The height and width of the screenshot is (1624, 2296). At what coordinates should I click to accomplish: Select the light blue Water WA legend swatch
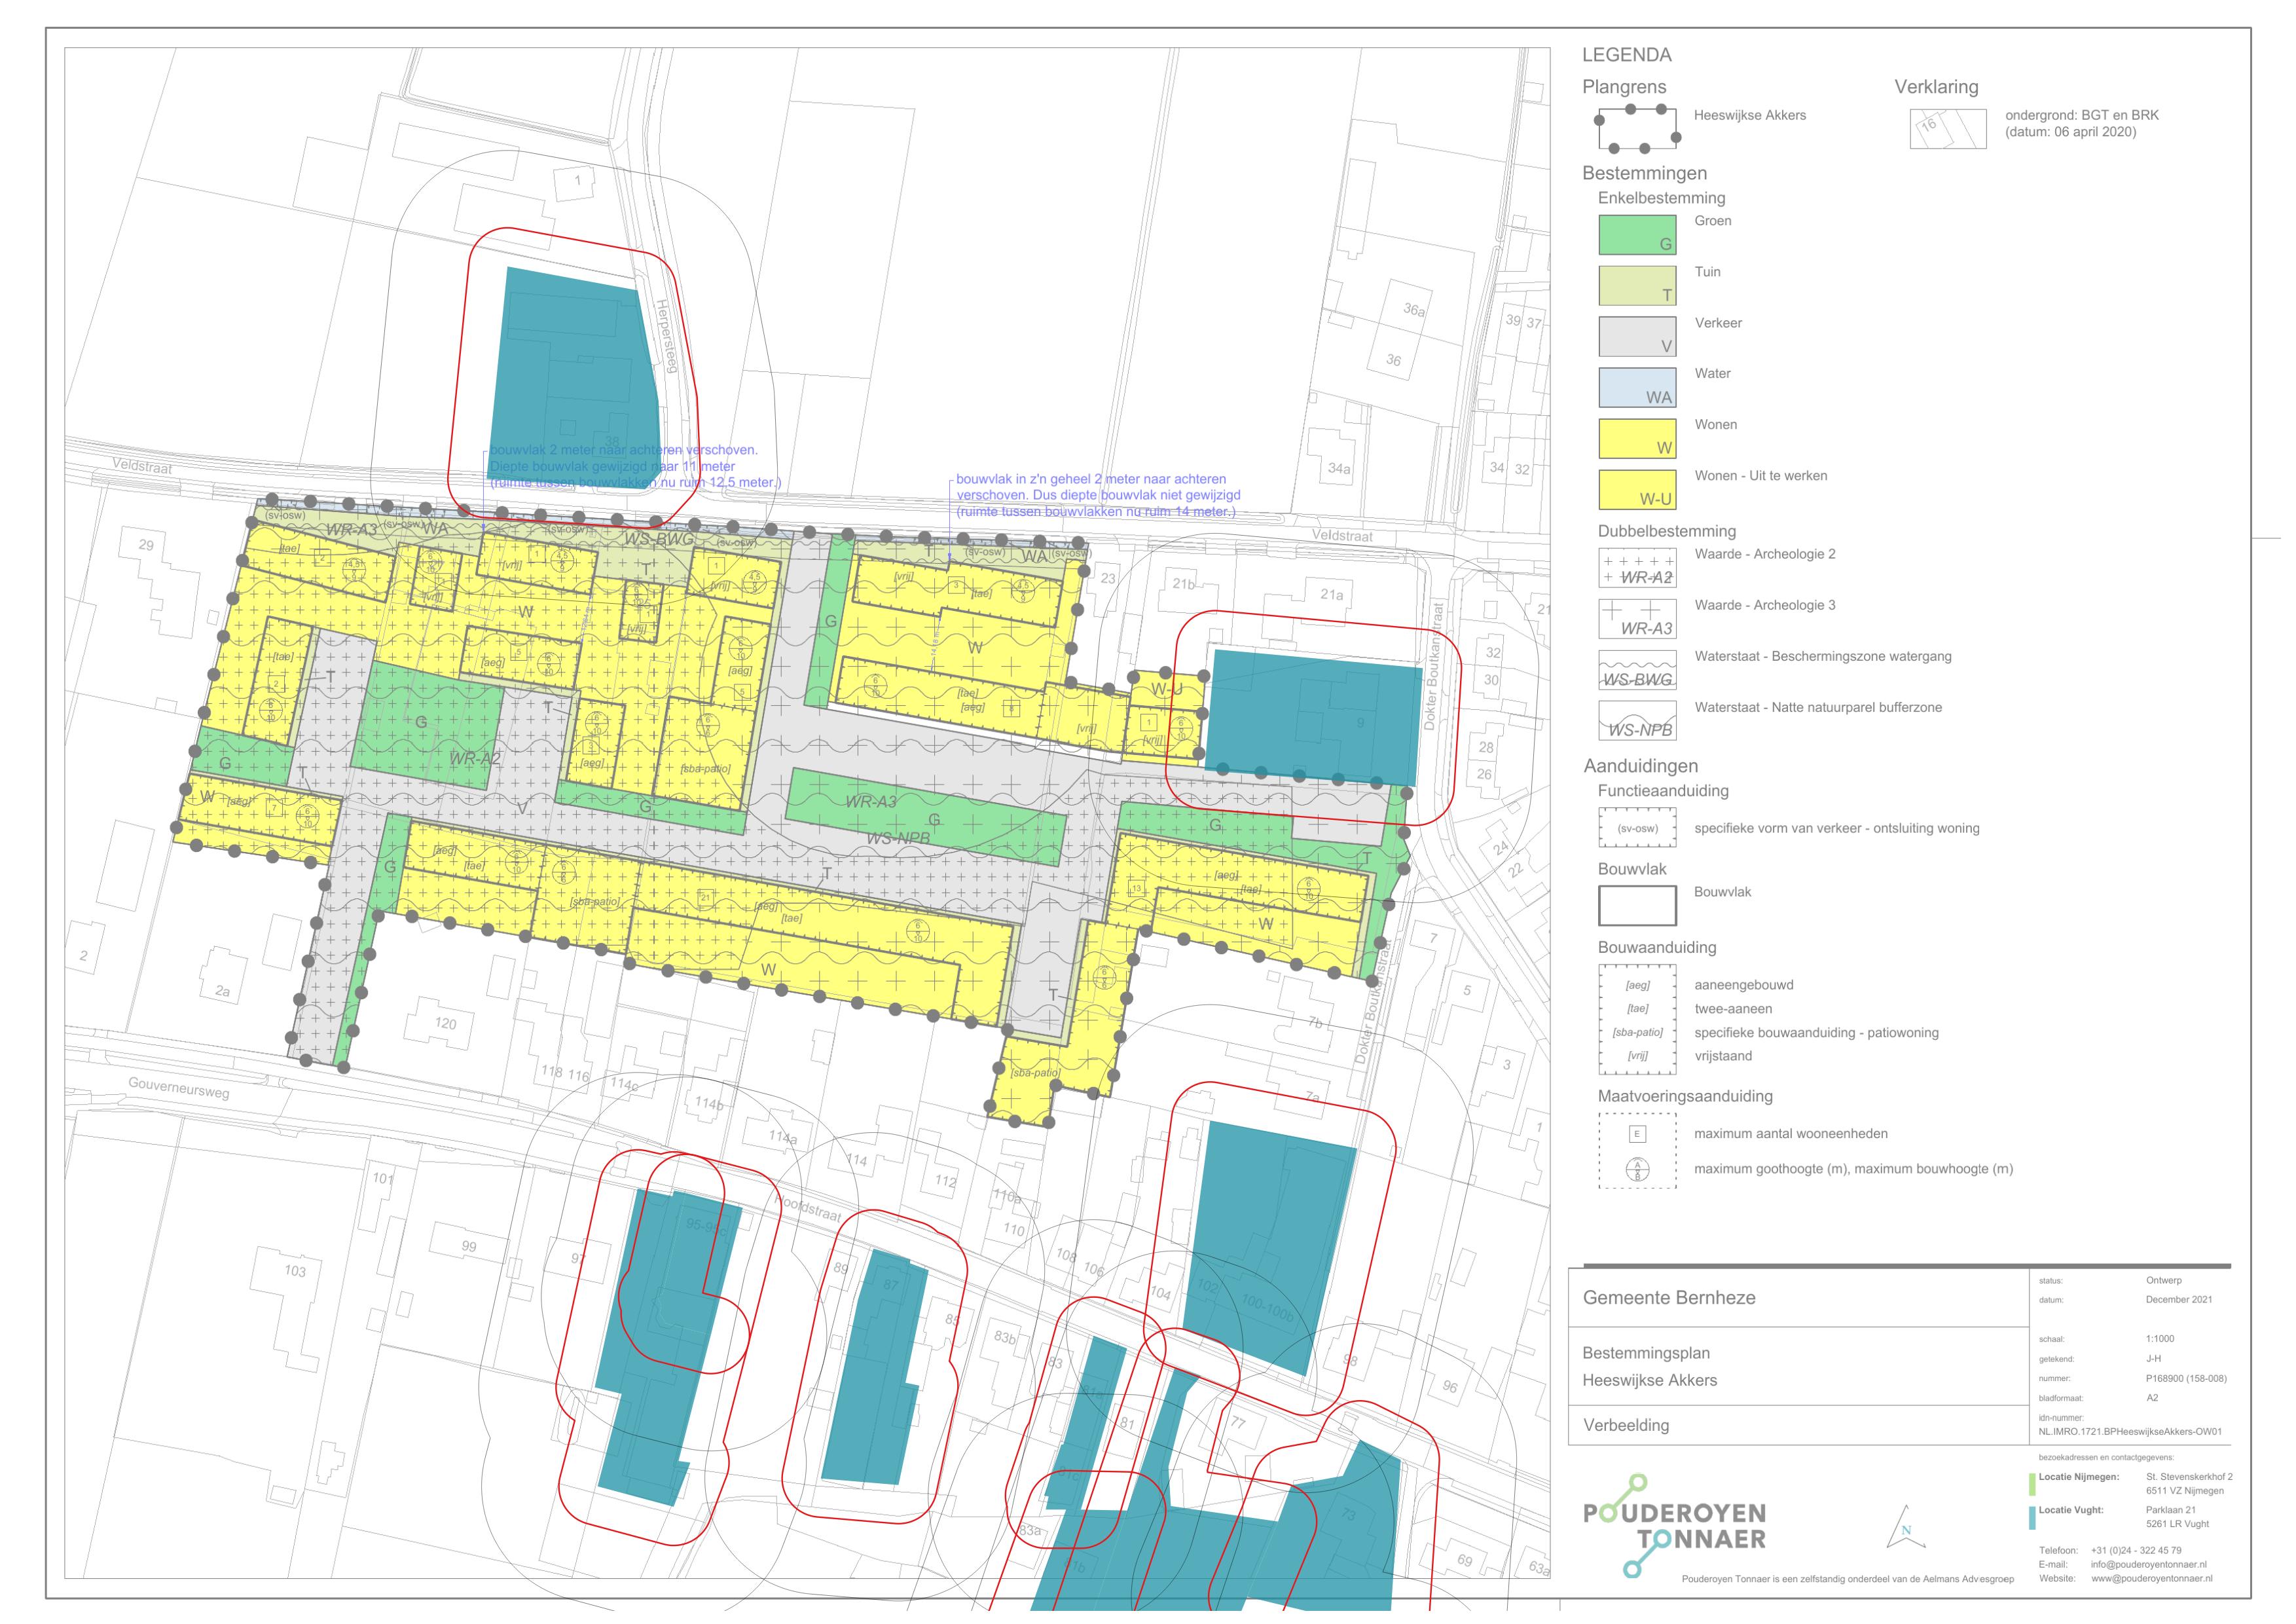coord(1637,388)
